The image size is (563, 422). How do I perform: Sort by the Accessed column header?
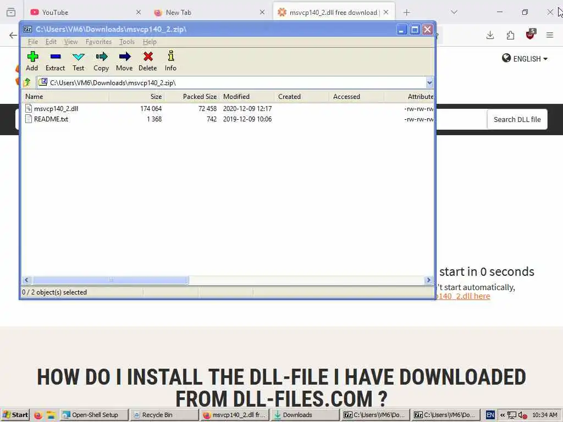point(357,97)
